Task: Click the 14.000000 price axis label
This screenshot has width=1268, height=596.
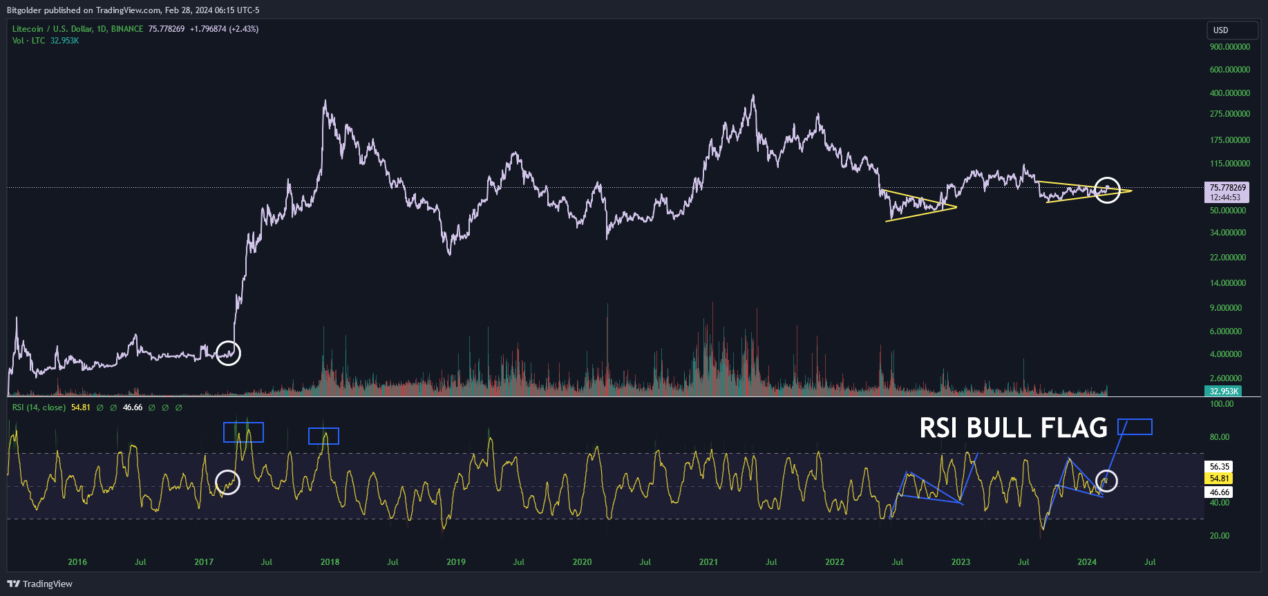Action: click(x=1228, y=283)
